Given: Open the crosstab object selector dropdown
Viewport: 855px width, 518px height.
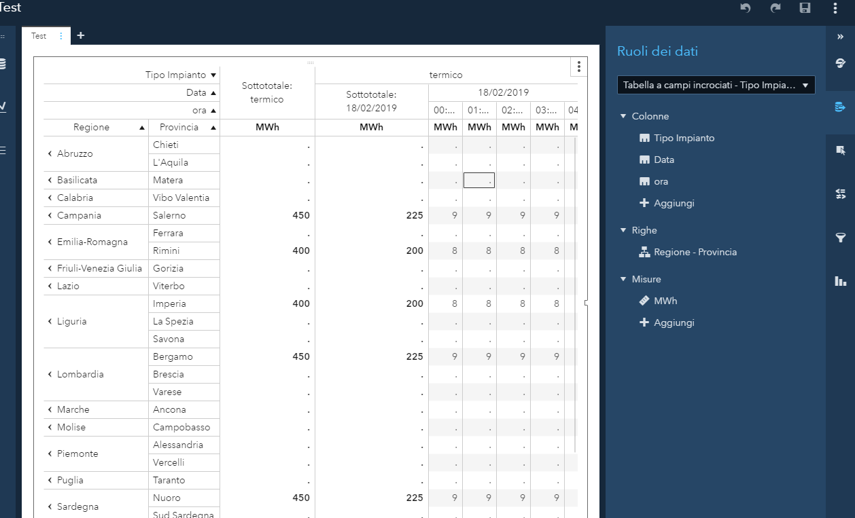Looking at the screenshot, I should (716, 85).
